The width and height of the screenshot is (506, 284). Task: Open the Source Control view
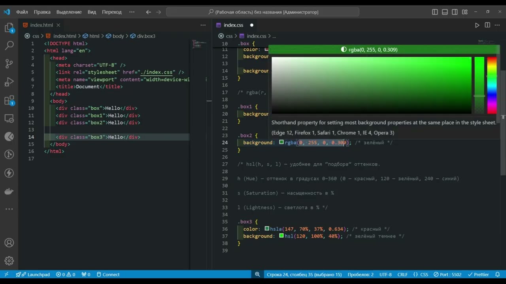[x=9, y=64]
